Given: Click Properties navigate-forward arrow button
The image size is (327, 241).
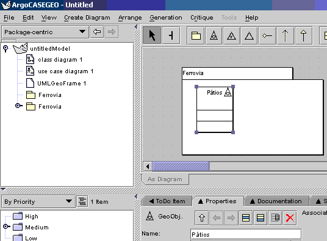Looking at the screenshot, I should 231,218.
